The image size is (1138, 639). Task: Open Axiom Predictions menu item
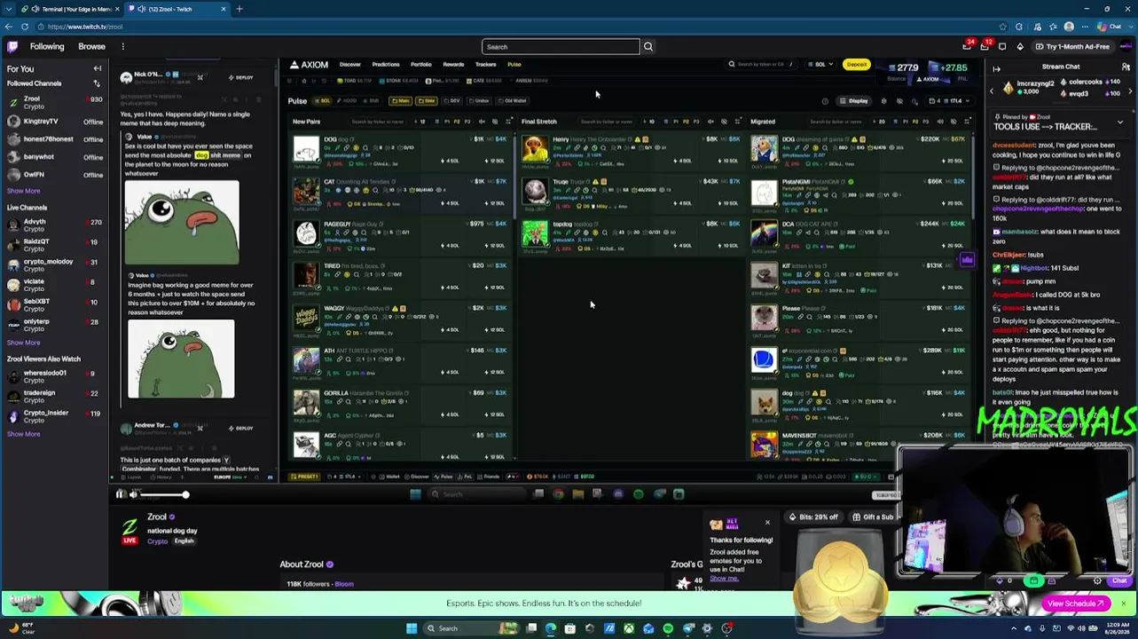click(386, 64)
